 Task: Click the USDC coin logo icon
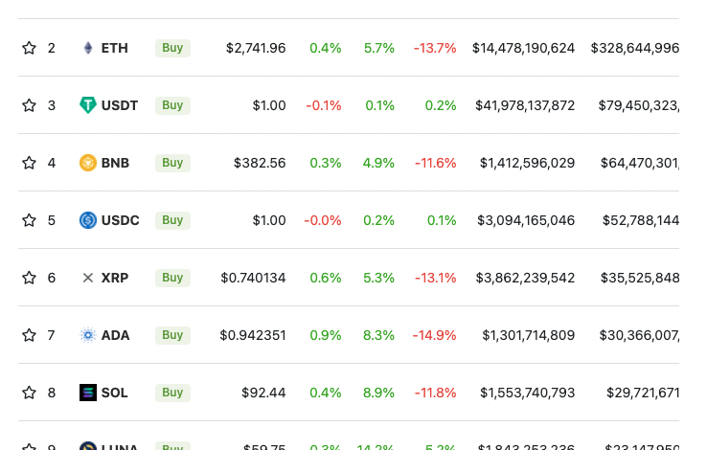click(88, 220)
